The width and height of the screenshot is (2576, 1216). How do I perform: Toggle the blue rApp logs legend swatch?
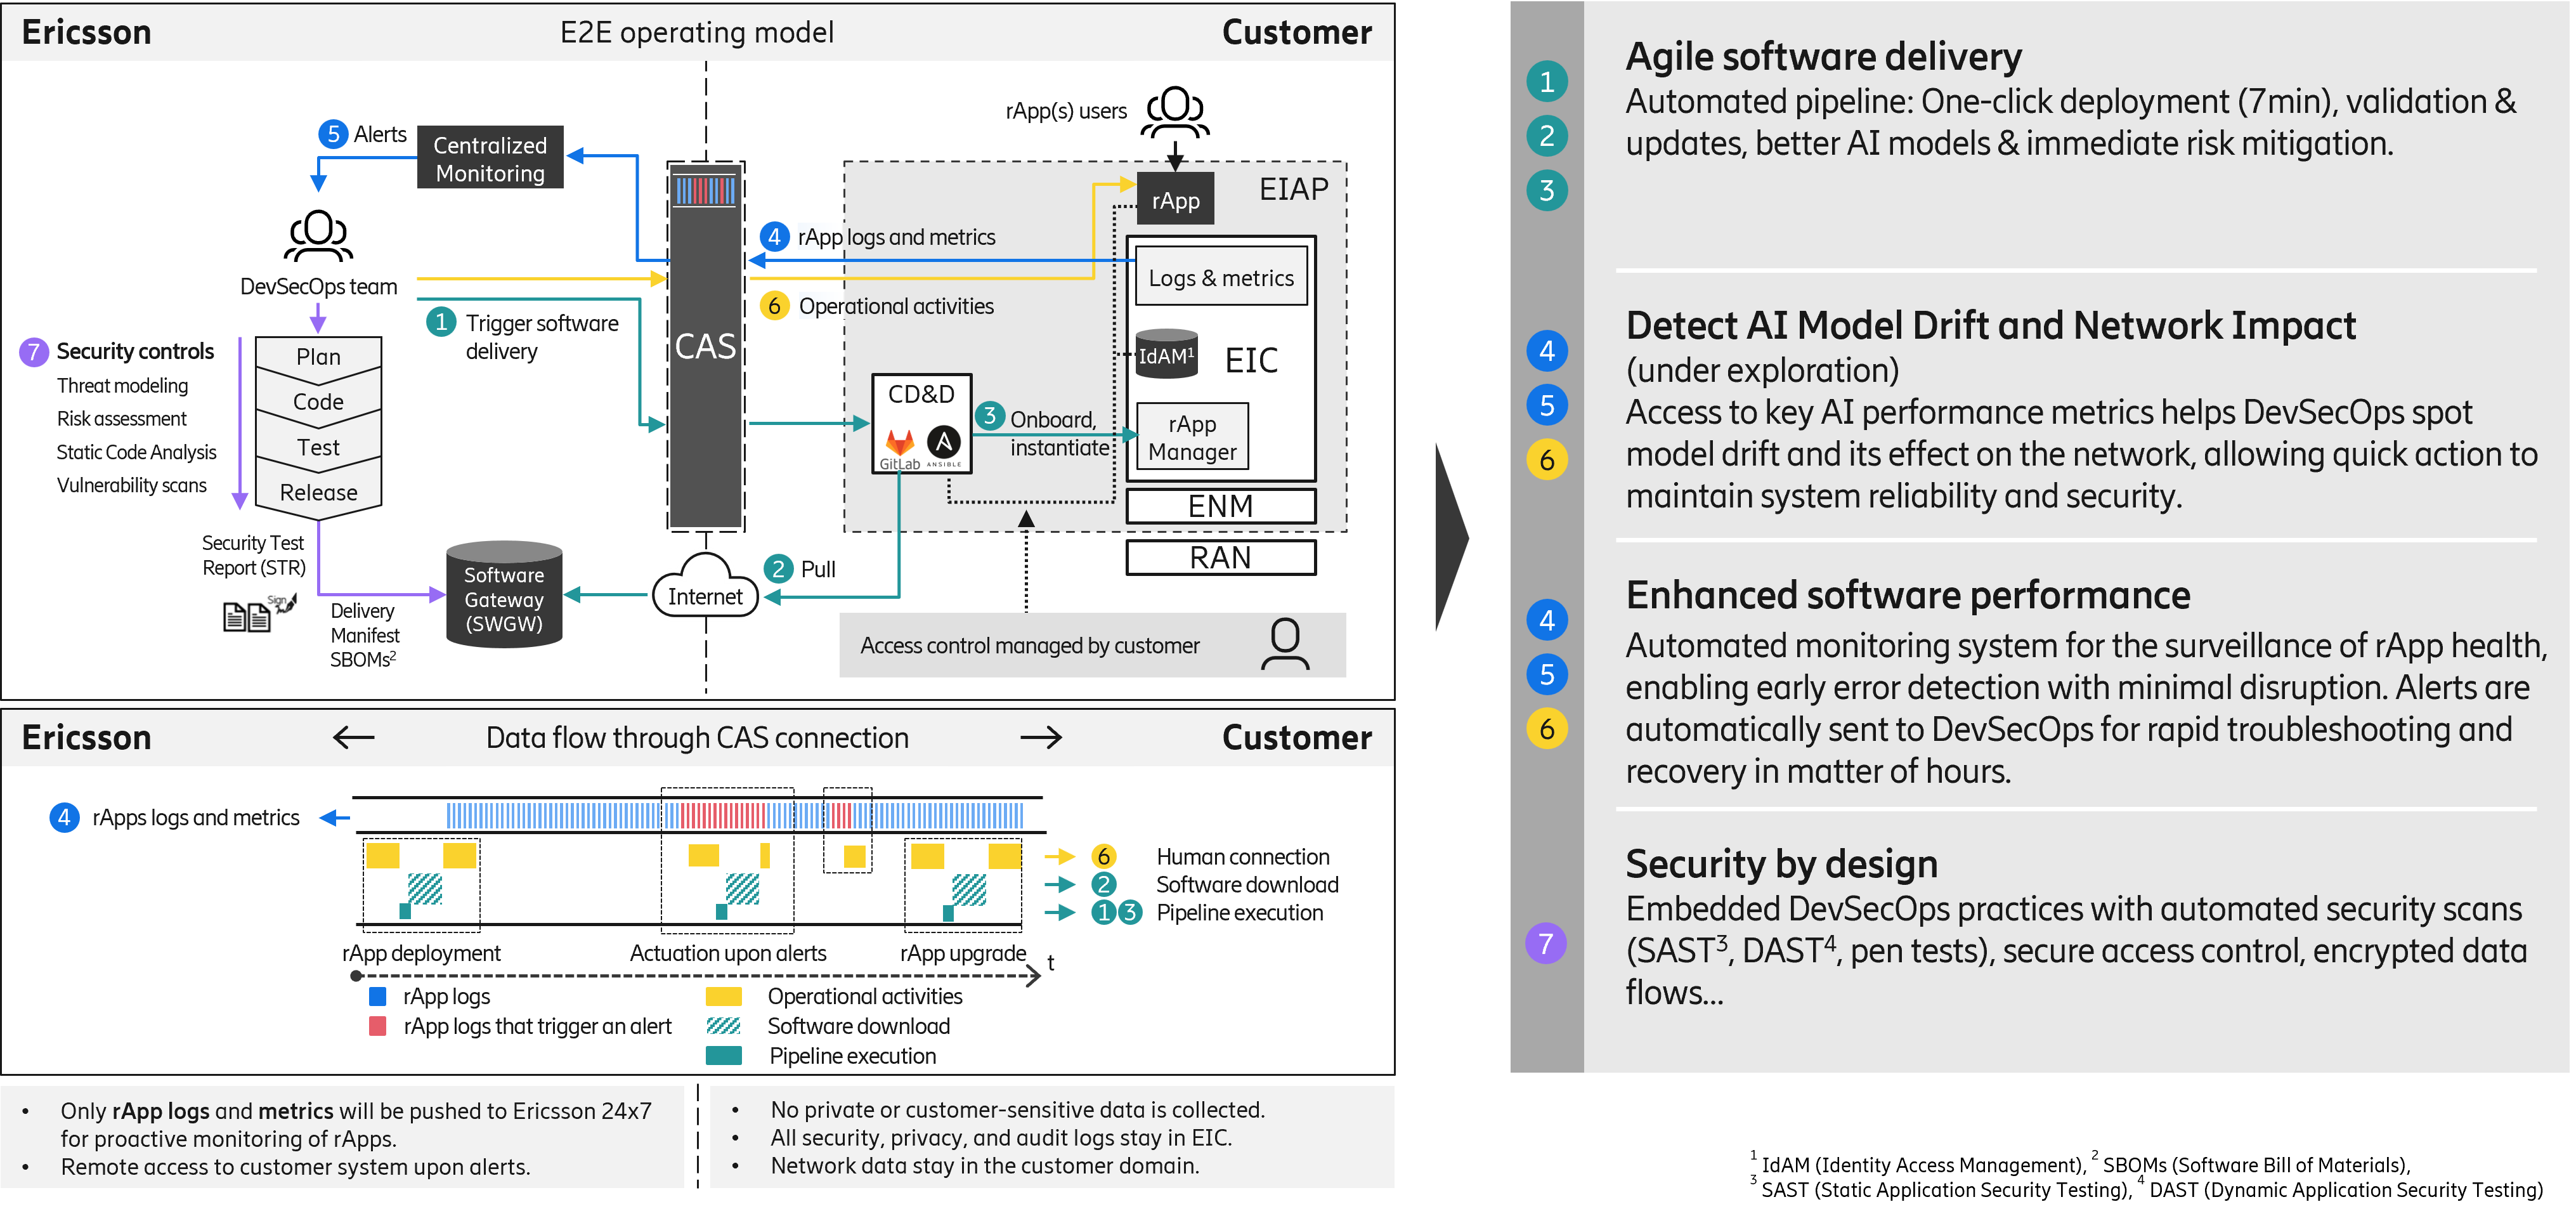(x=378, y=996)
